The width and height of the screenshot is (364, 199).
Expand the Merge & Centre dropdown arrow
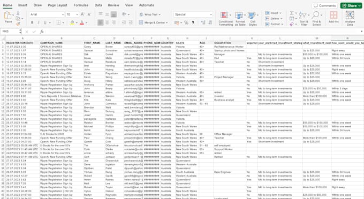point(166,22)
